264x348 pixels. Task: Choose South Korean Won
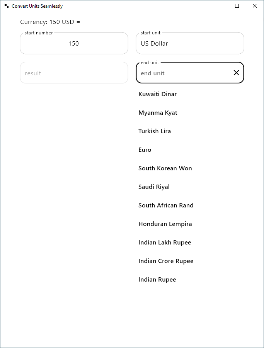pos(190,168)
